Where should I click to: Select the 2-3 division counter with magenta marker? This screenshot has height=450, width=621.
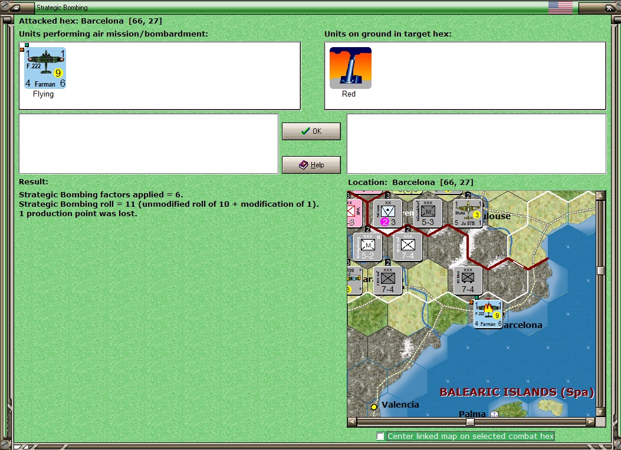pos(387,214)
